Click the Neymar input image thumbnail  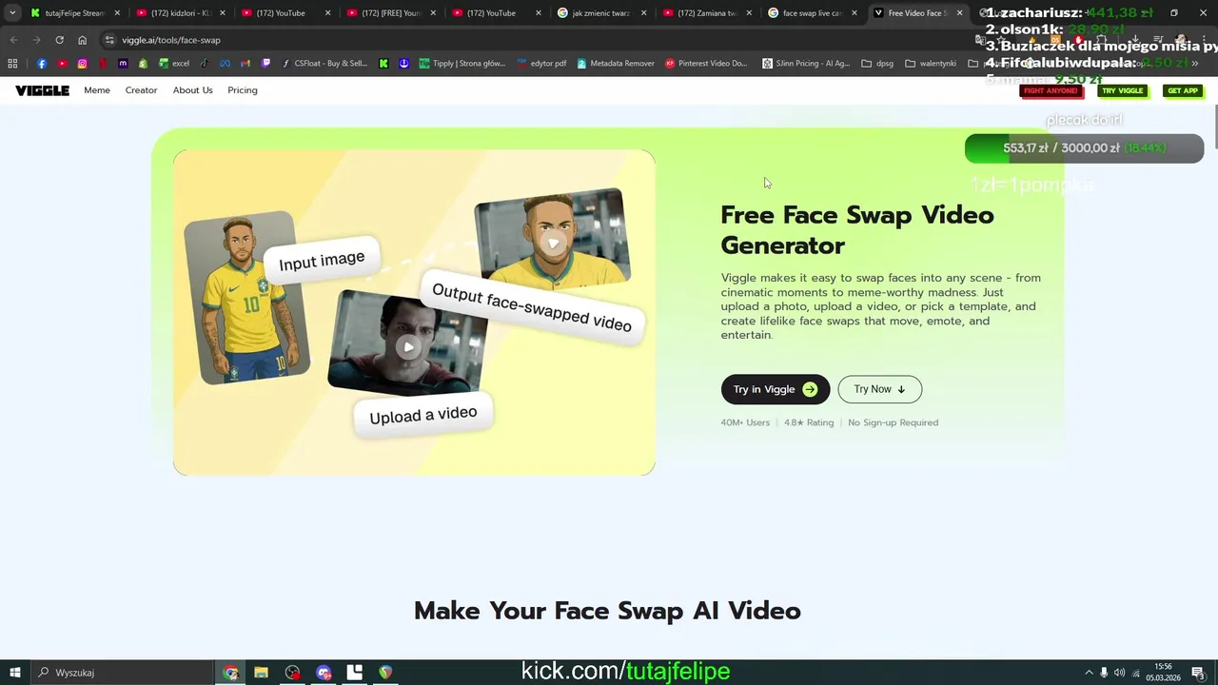[247, 297]
